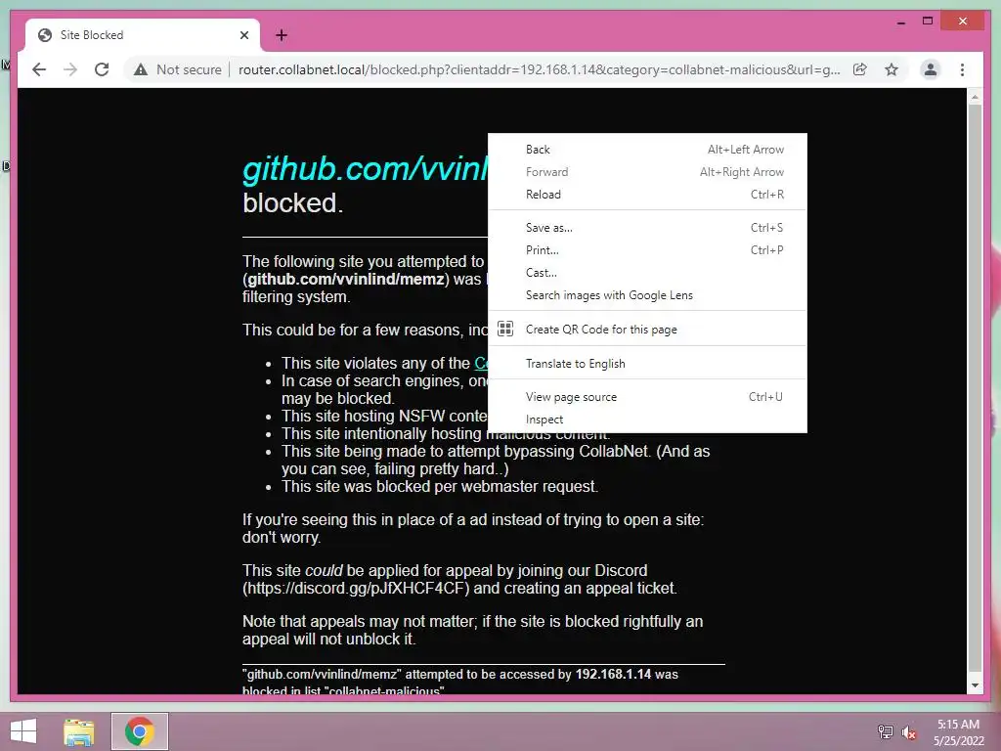The image size is (1001, 751).
Task: Click the page vertical scrollbar thumb
Action: click(x=975, y=387)
